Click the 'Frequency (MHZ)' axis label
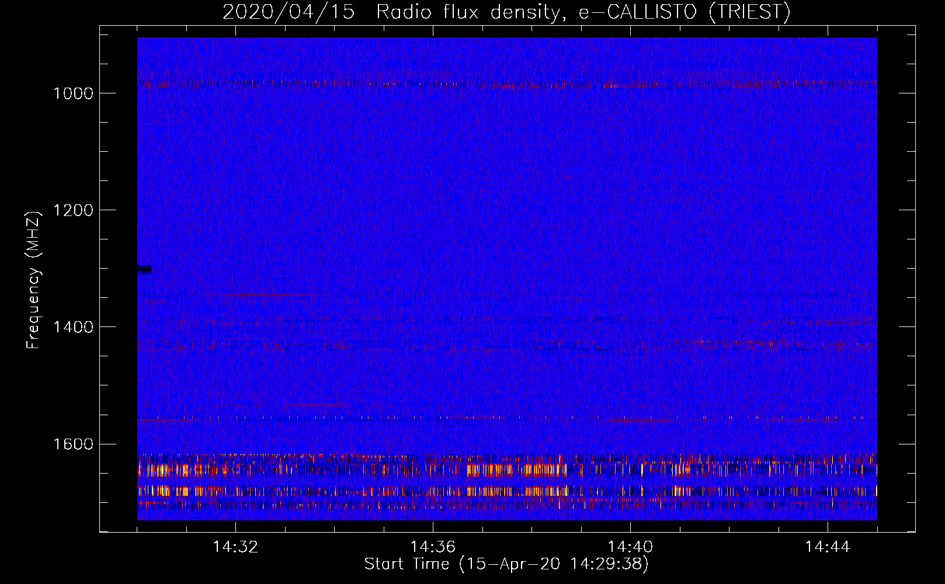 pos(33,280)
